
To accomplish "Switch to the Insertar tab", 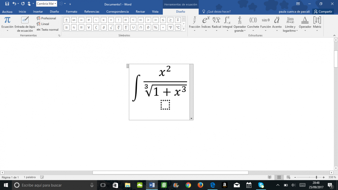I will 38,12.
